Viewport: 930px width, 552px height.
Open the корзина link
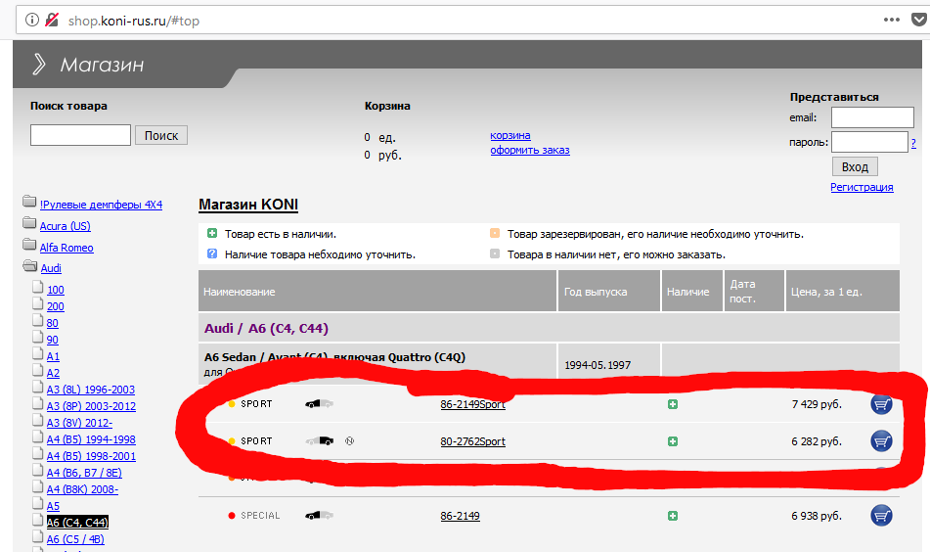pos(510,135)
